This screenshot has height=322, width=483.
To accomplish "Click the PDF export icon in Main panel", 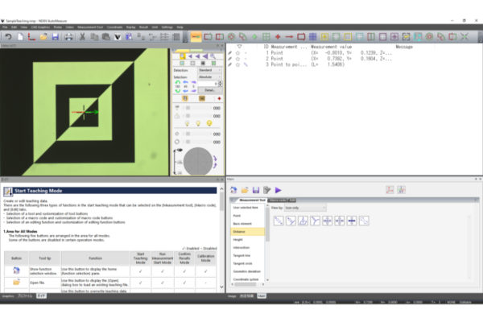I will 390,189.
